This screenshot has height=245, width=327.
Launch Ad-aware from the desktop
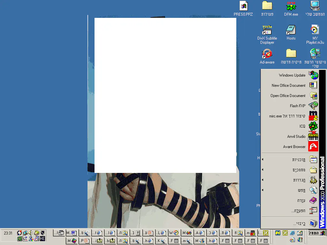pyautogui.click(x=267, y=54)
